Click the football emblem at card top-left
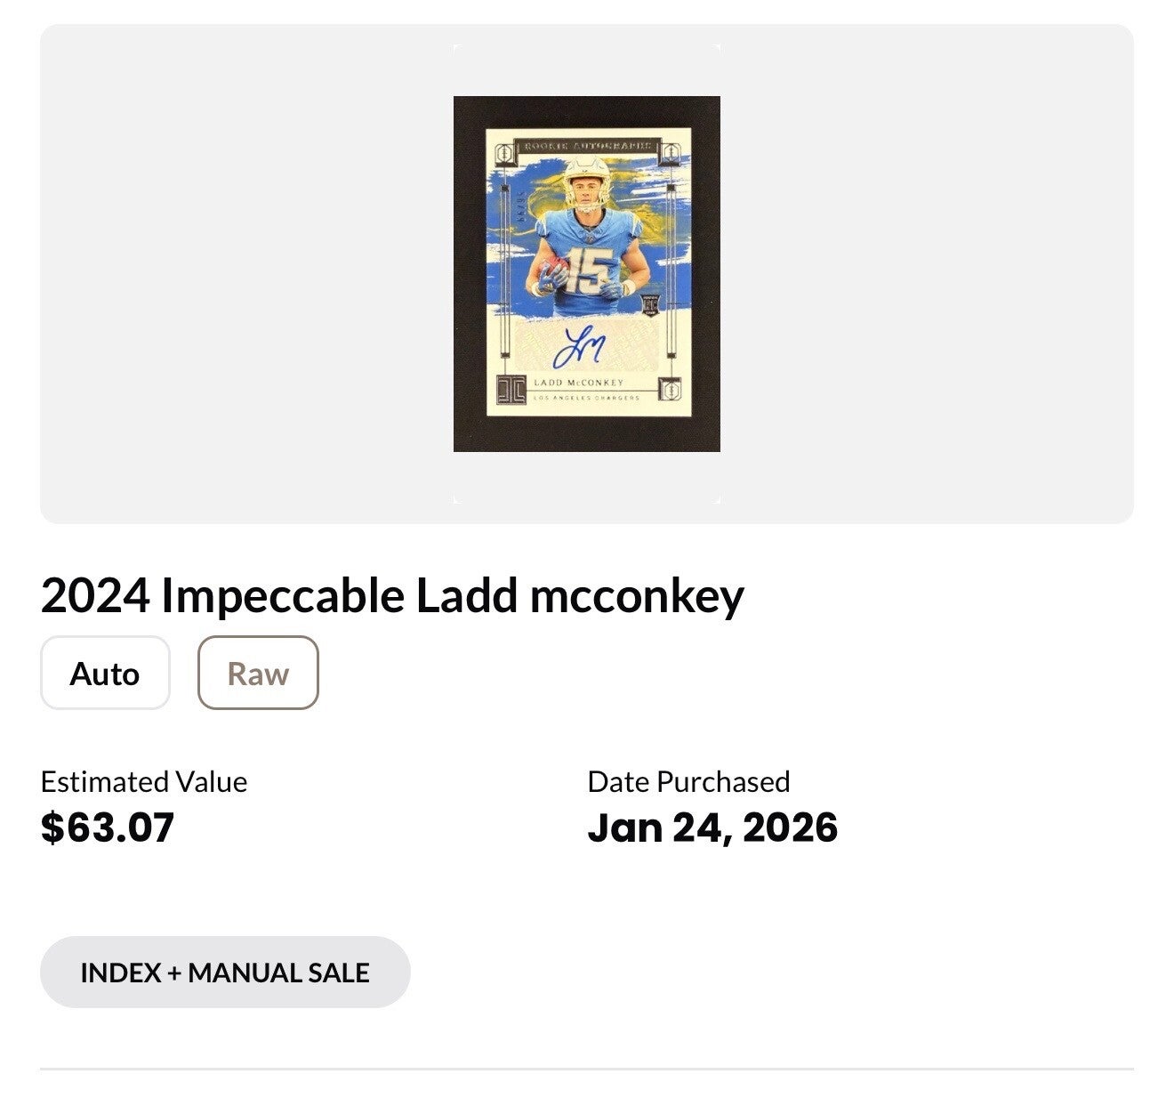 503,153
